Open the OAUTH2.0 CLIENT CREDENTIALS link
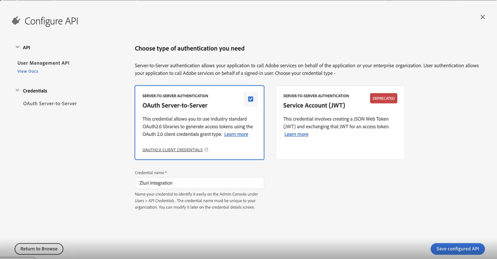Image resolution: width=497 pixels, height=259 pixels. point(172,150)
